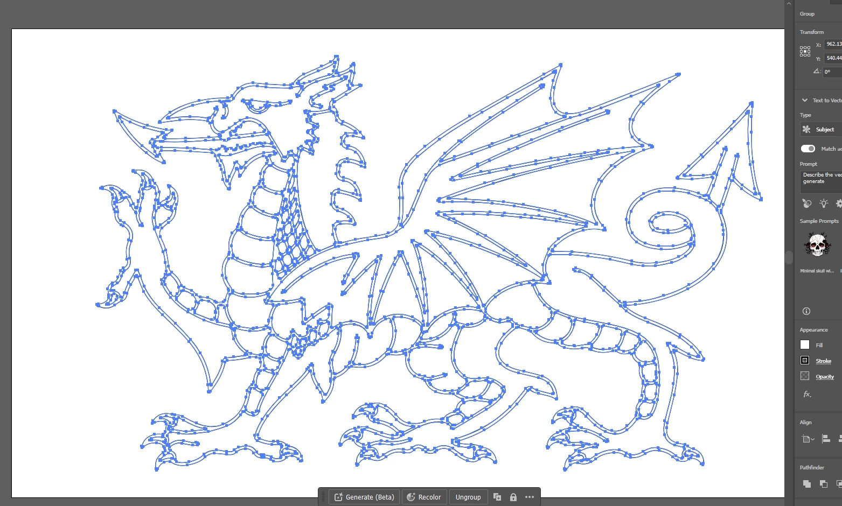Click the lightbulb prompt suggestions icon
842x506 pixels.
pos(823,203)
